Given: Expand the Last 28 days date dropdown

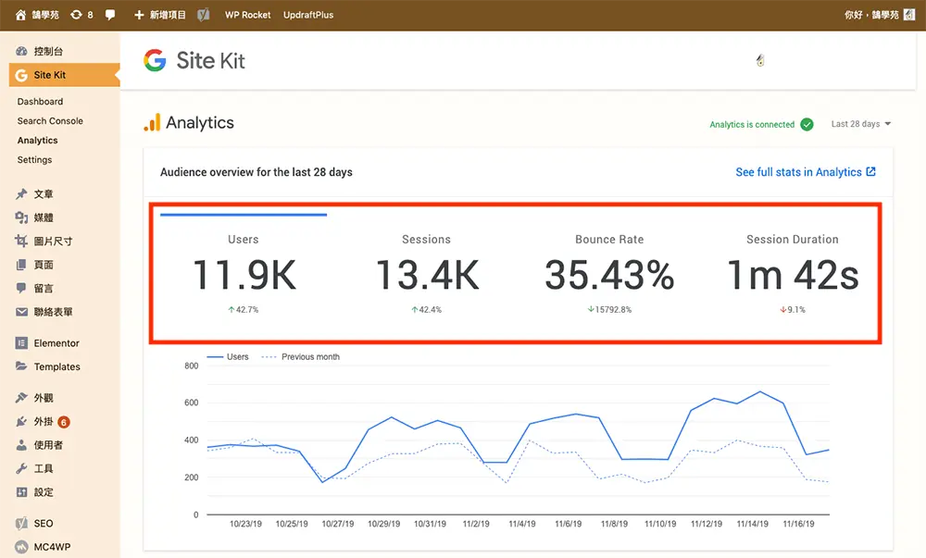Looking at the screenshot, I should point(861,124).
